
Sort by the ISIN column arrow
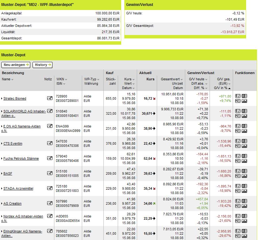coord(64,84)
